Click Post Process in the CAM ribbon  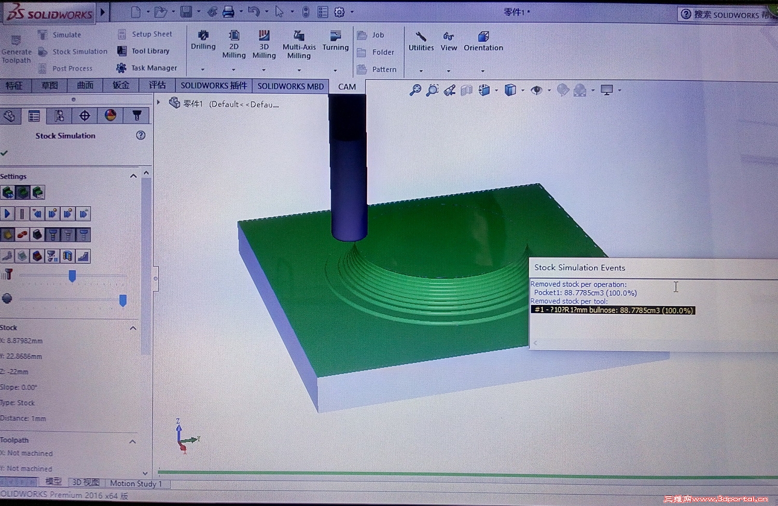65,68
